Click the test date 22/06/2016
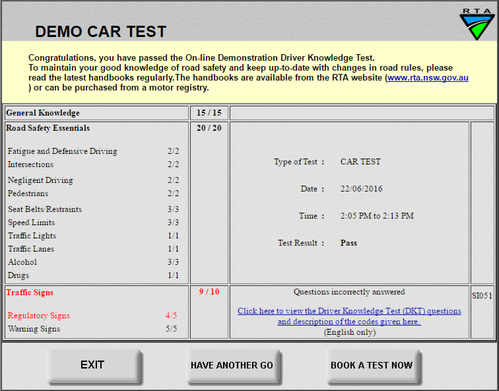 pos(361,189)
